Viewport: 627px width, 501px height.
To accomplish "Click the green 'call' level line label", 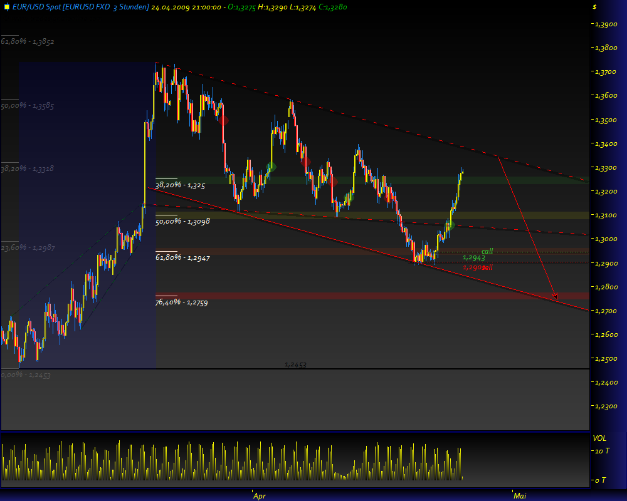I will pyautogui.click(x=488, y=251).
